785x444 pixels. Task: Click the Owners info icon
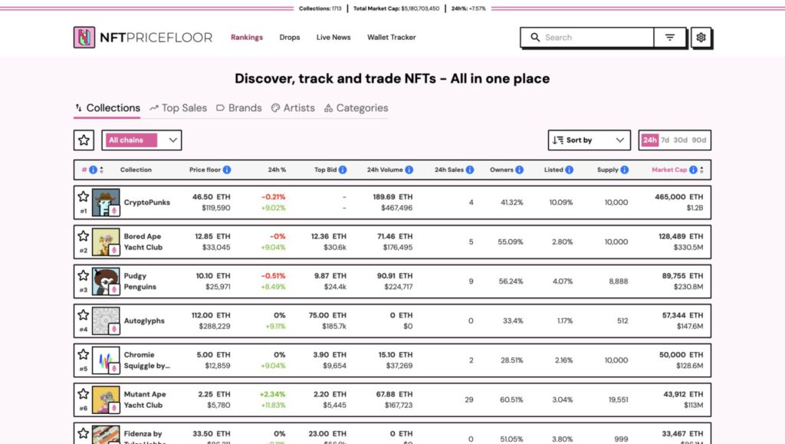(x=519, y=169)
